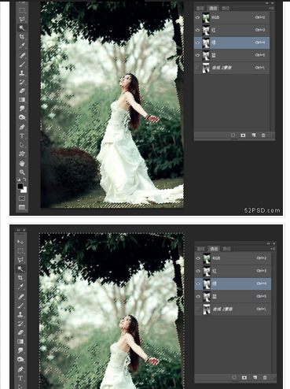Image resolution: width=290 pixels, height=389 pixels.
Task: Select the Zoom tool in the upper screenshot
Action: coord(22,172)
